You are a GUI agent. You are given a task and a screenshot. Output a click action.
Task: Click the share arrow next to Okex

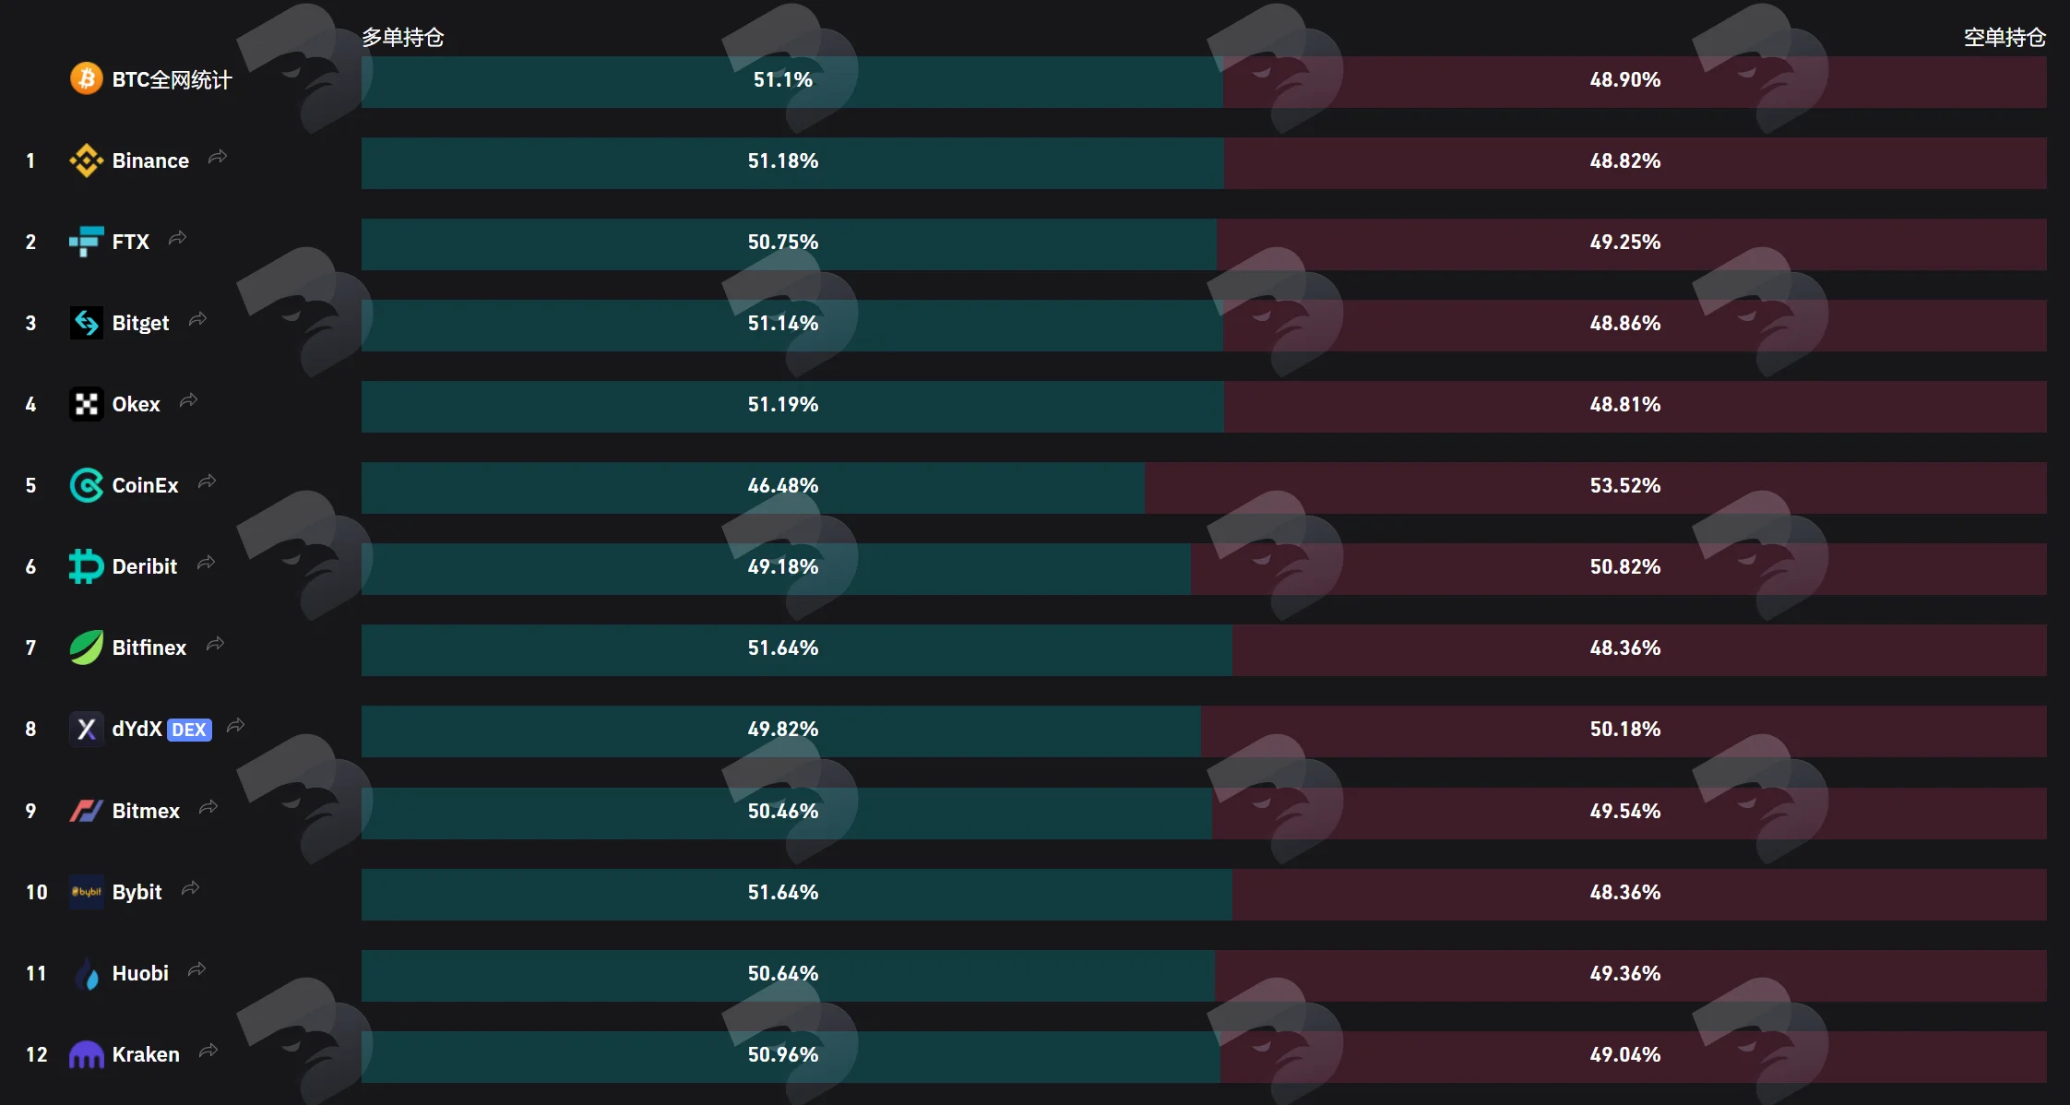[189, 401]
